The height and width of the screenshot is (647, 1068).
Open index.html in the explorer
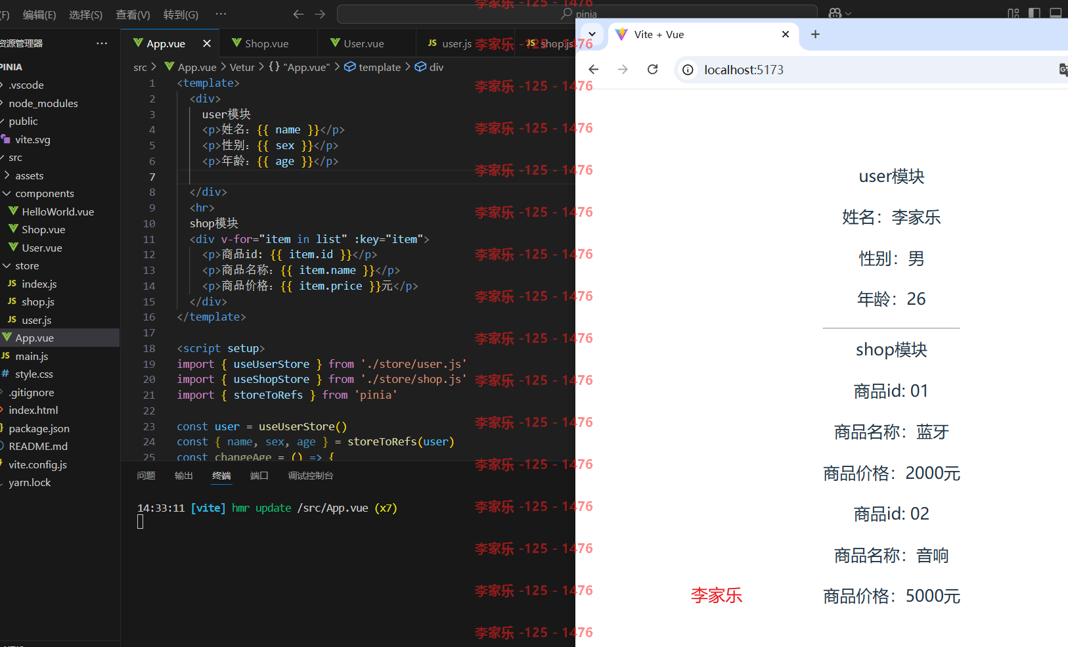point(33,410)
